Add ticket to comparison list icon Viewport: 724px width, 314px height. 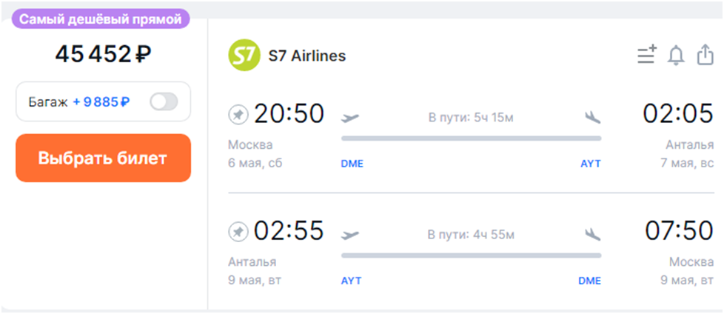[647, 56]
